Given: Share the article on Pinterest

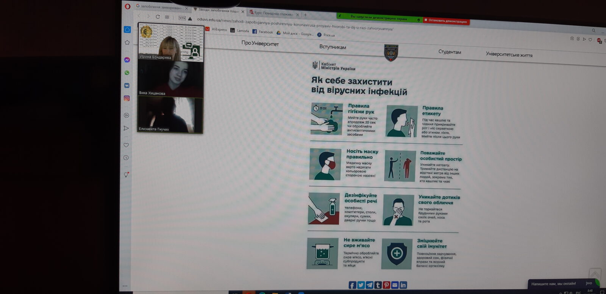Looking at the screenshot, I should pos(386,285).
